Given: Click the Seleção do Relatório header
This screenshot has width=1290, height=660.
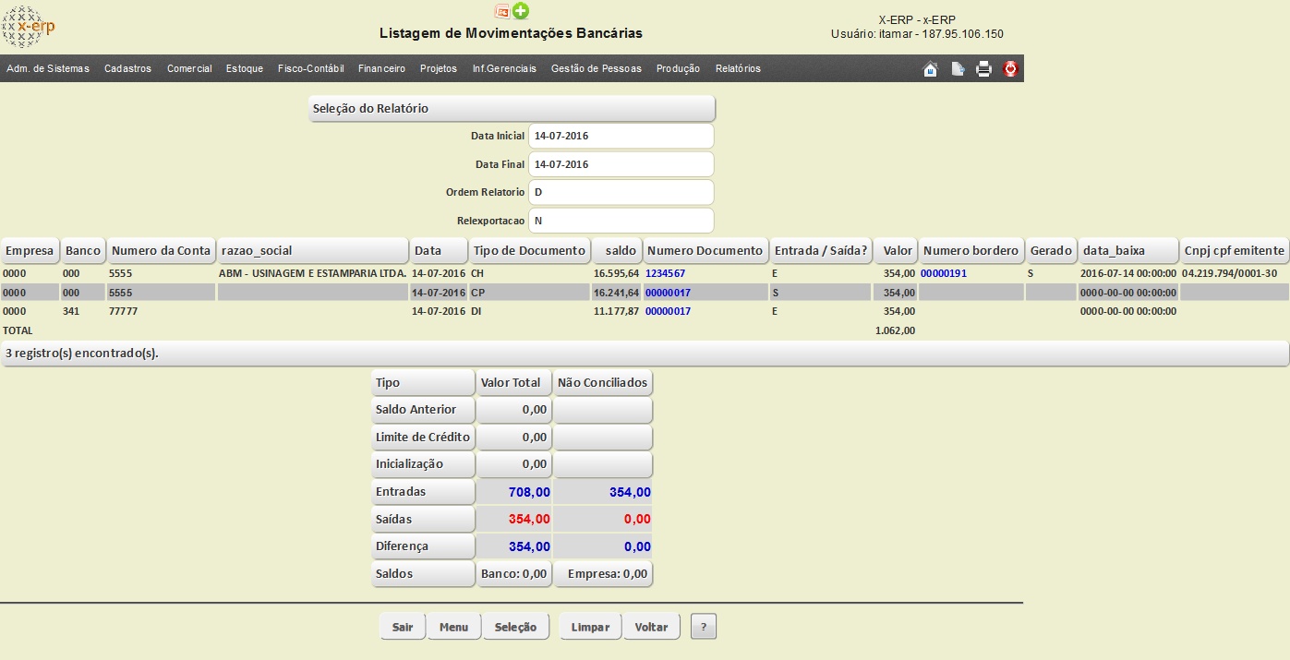Looking at the screenshot, I should (512, 108).
